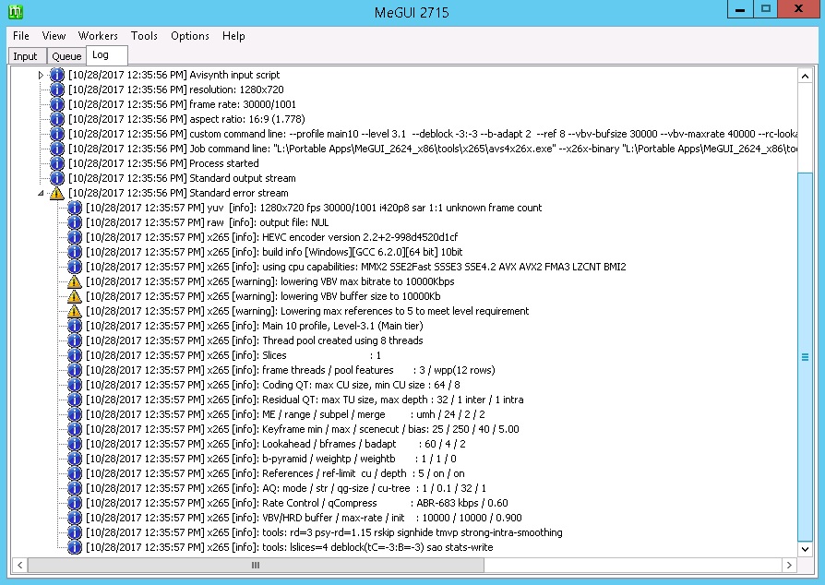
Task: Select the VBV/HRD buffer log row
Action: [305, 518]
